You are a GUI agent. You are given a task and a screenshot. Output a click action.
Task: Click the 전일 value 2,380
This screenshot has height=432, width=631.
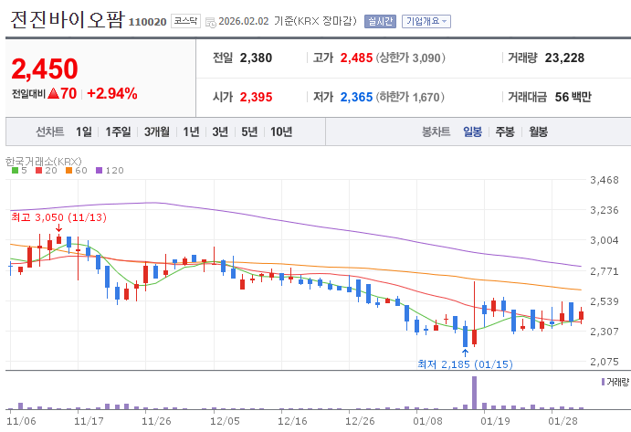click(256, 58)
